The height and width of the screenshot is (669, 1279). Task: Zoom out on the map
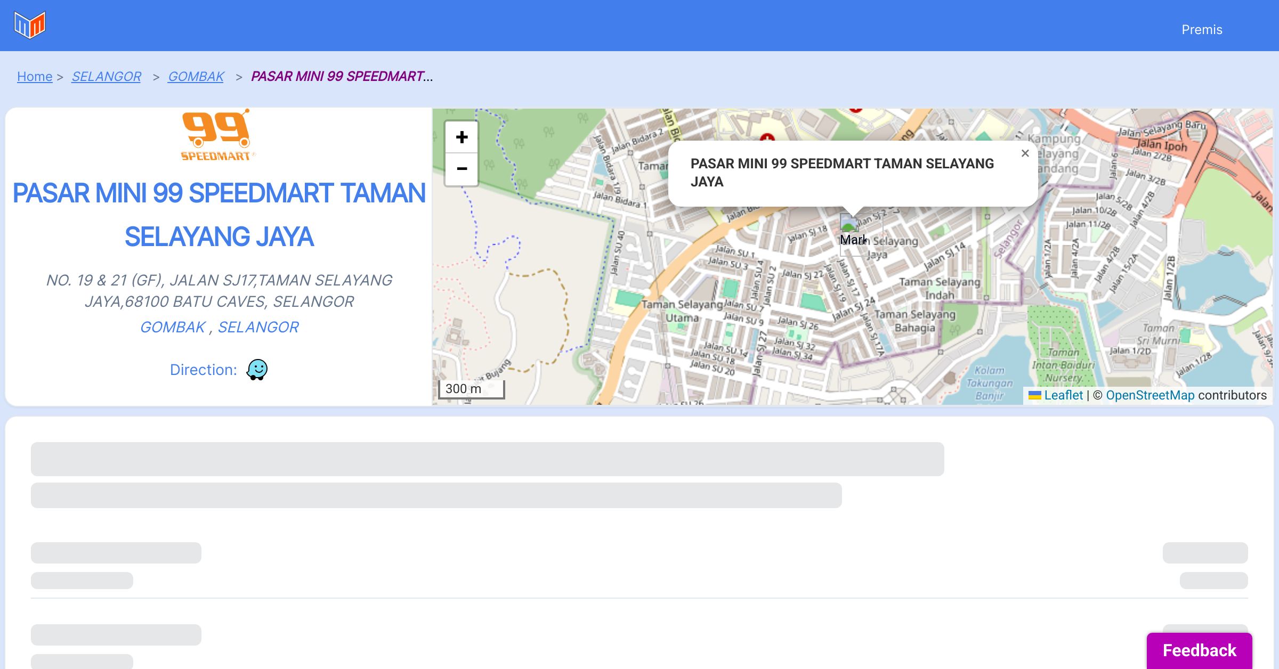(x=462, y=169)
